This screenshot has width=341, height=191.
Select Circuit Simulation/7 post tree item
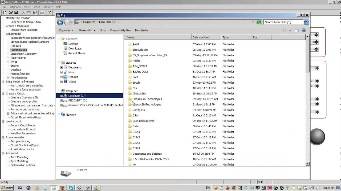click(x=25, y=145)
